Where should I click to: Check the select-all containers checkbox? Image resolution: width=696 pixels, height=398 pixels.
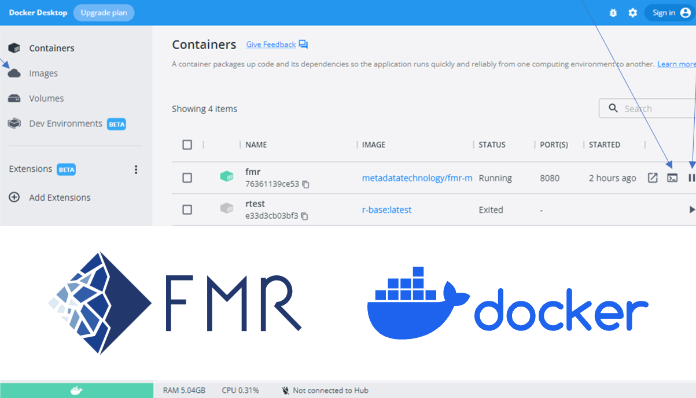click(187, 145)
